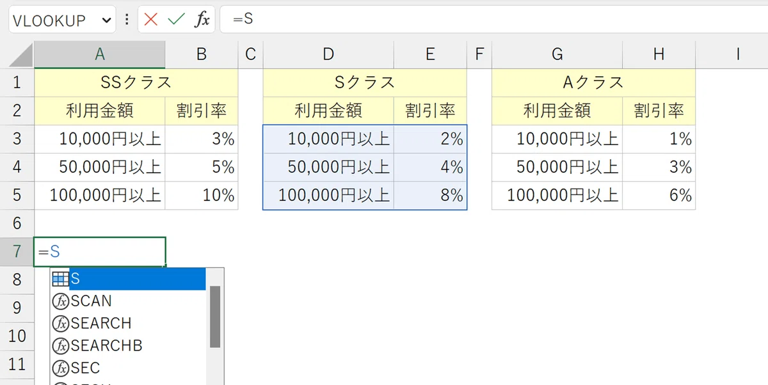Select row 1 header
Image resolution: width=768 pixels, height=385 pixels.
click(x=17, y=82)
